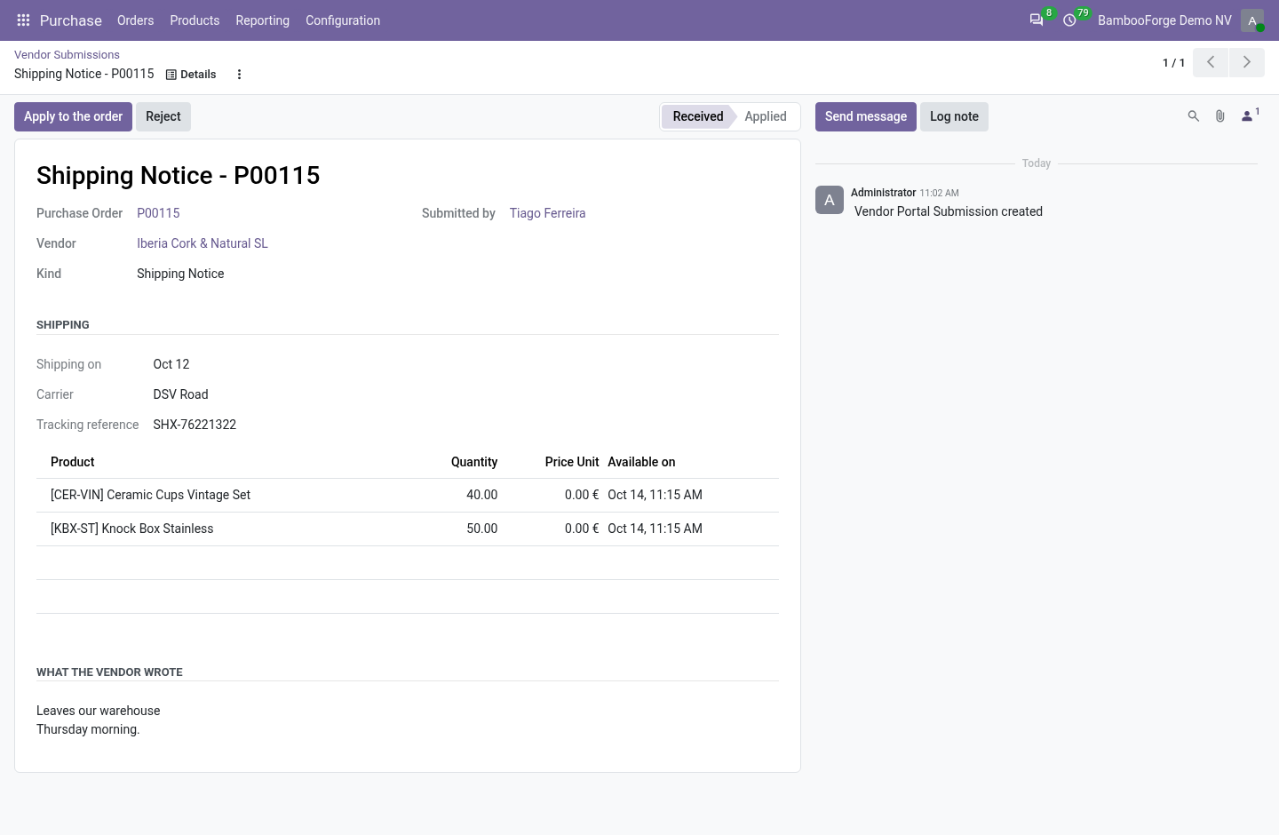Screen dimensions: 1279x835
Task: Click the Oct 12 shipping date
Action: click(x=171, y=364)
